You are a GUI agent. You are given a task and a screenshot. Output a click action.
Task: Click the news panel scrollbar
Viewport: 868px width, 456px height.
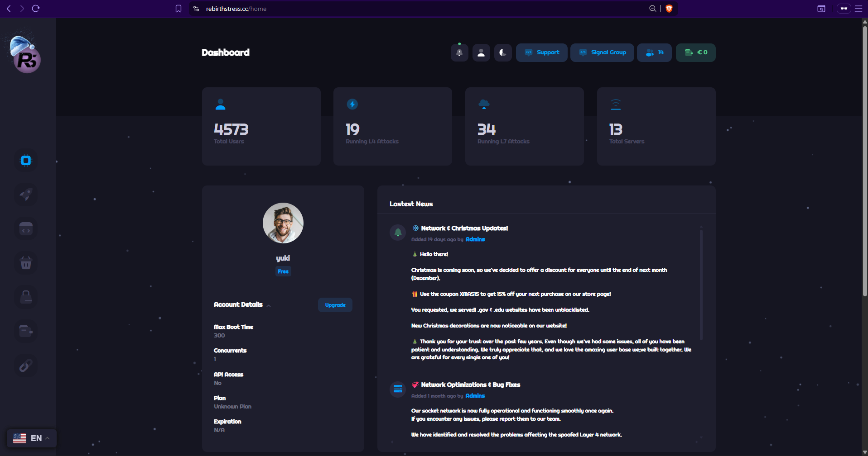(701, 285)
